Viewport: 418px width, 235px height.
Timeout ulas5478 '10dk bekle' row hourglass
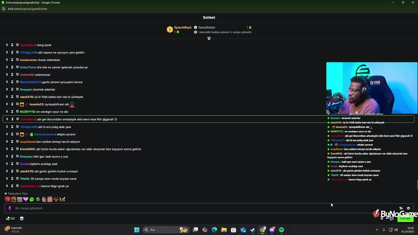12,97
